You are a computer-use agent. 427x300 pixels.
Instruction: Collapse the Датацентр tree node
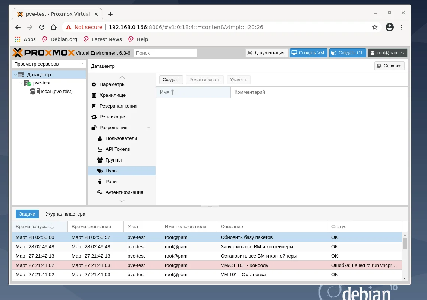pos(15,74)
